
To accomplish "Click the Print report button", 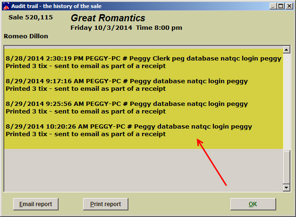I will [x=106, y=204].
